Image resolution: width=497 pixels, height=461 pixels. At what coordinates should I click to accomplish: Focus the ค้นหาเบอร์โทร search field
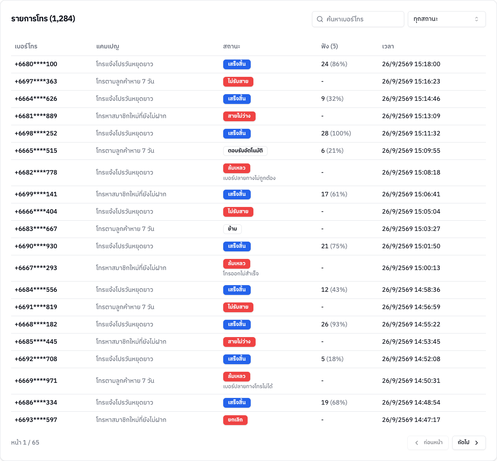(358, 19)
